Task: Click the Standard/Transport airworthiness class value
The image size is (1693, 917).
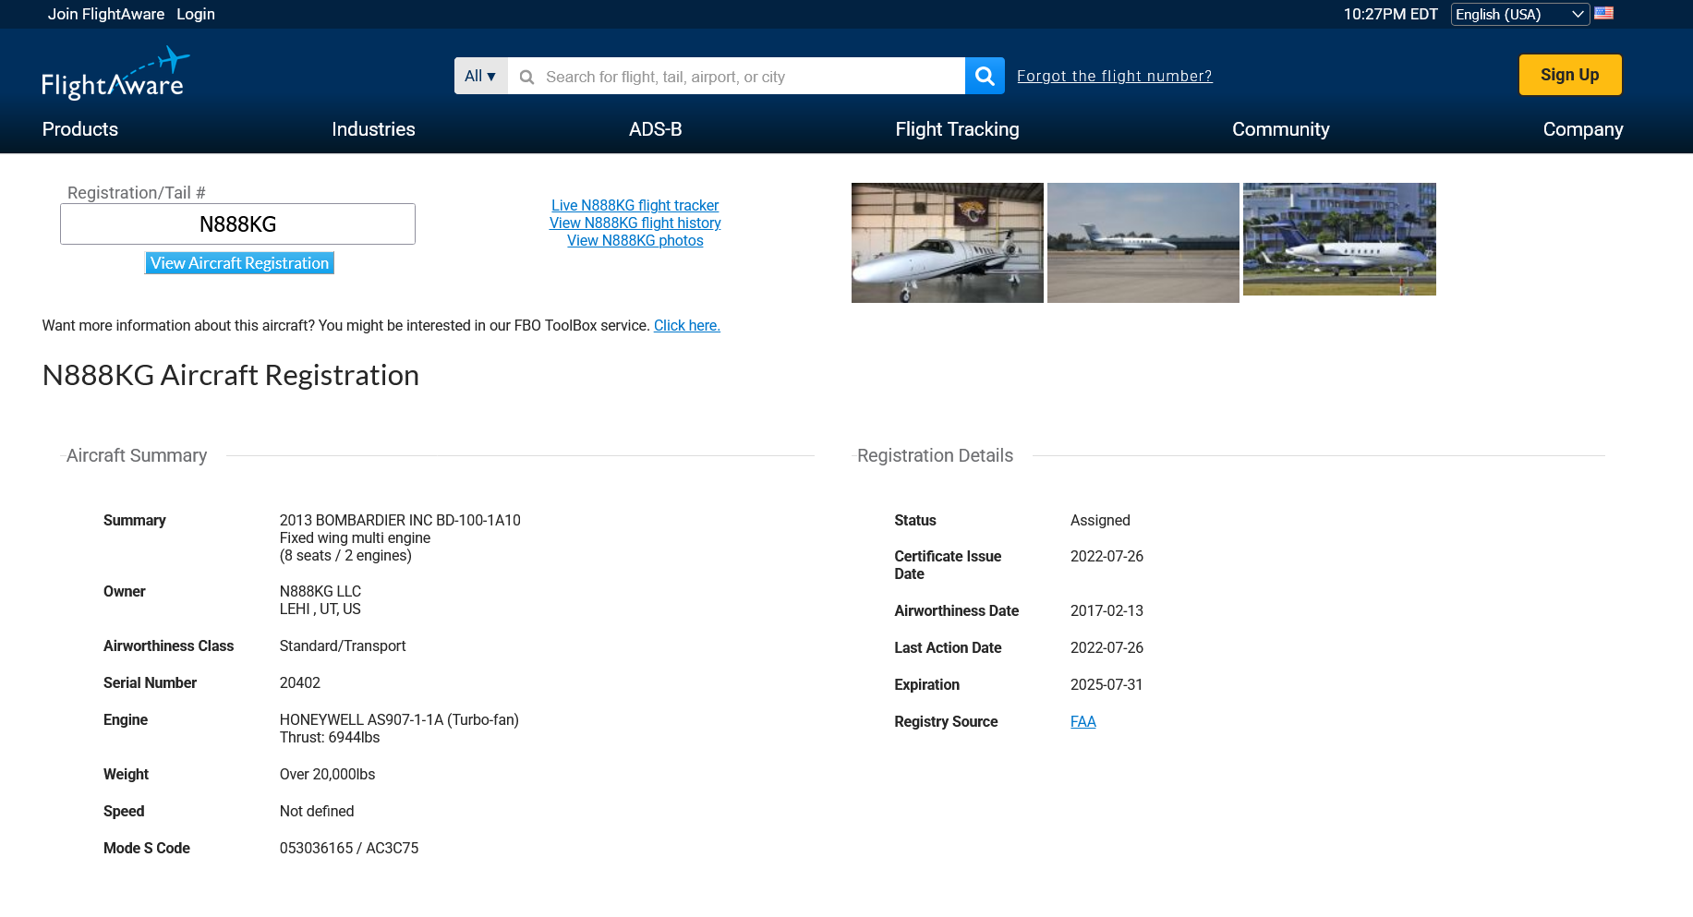Action: coord(343,646)
